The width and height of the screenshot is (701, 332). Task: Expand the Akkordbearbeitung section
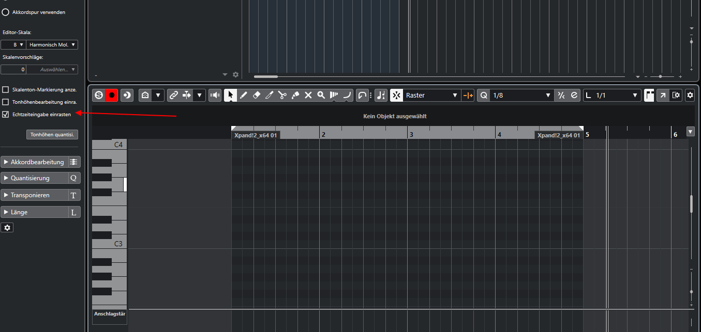pyautogui.click(x=34, y=162)
